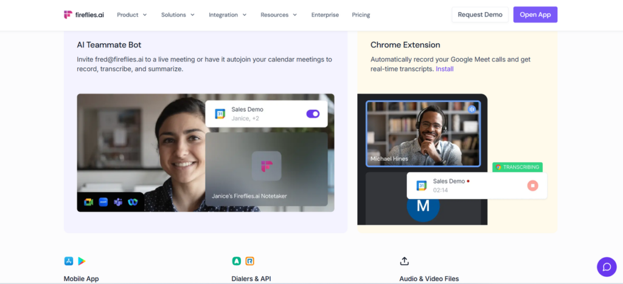Go to the Pricing page

(x=361, y=15)
